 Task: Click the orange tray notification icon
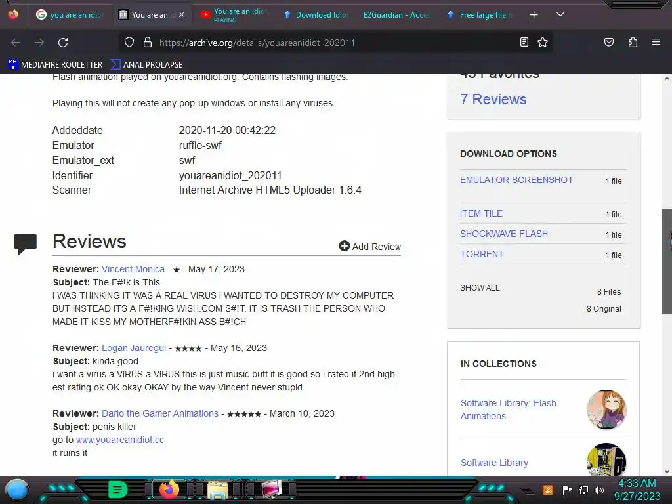(548, 490)
